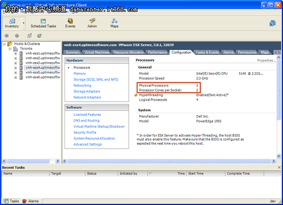Sort Recent Tasks by Name column
Screen dimensions: 283x205
[25, 173]
